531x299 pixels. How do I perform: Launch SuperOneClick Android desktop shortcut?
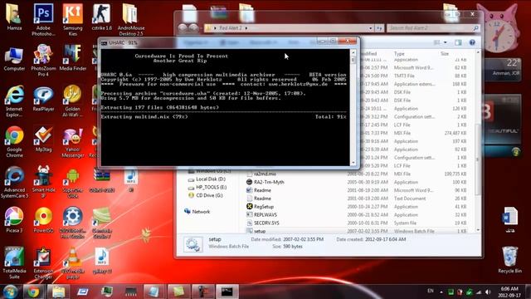click(x=72, y=182)
